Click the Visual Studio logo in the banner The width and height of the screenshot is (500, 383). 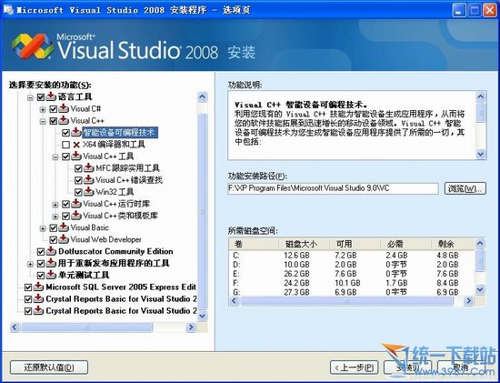[x=32, y=45]
